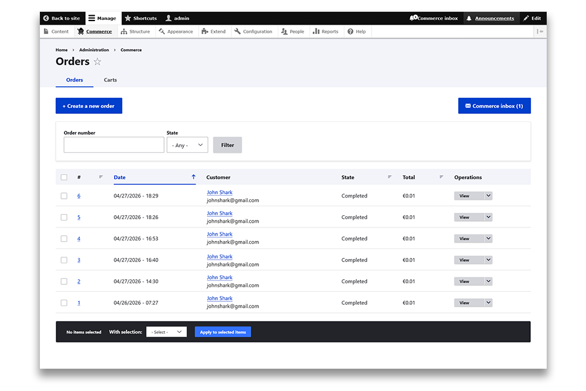The width and height of the screenshot is (586, 391).
Task: Expand operations dropdown for order 5
Action: pyautogui.click(x=488, y=217)
